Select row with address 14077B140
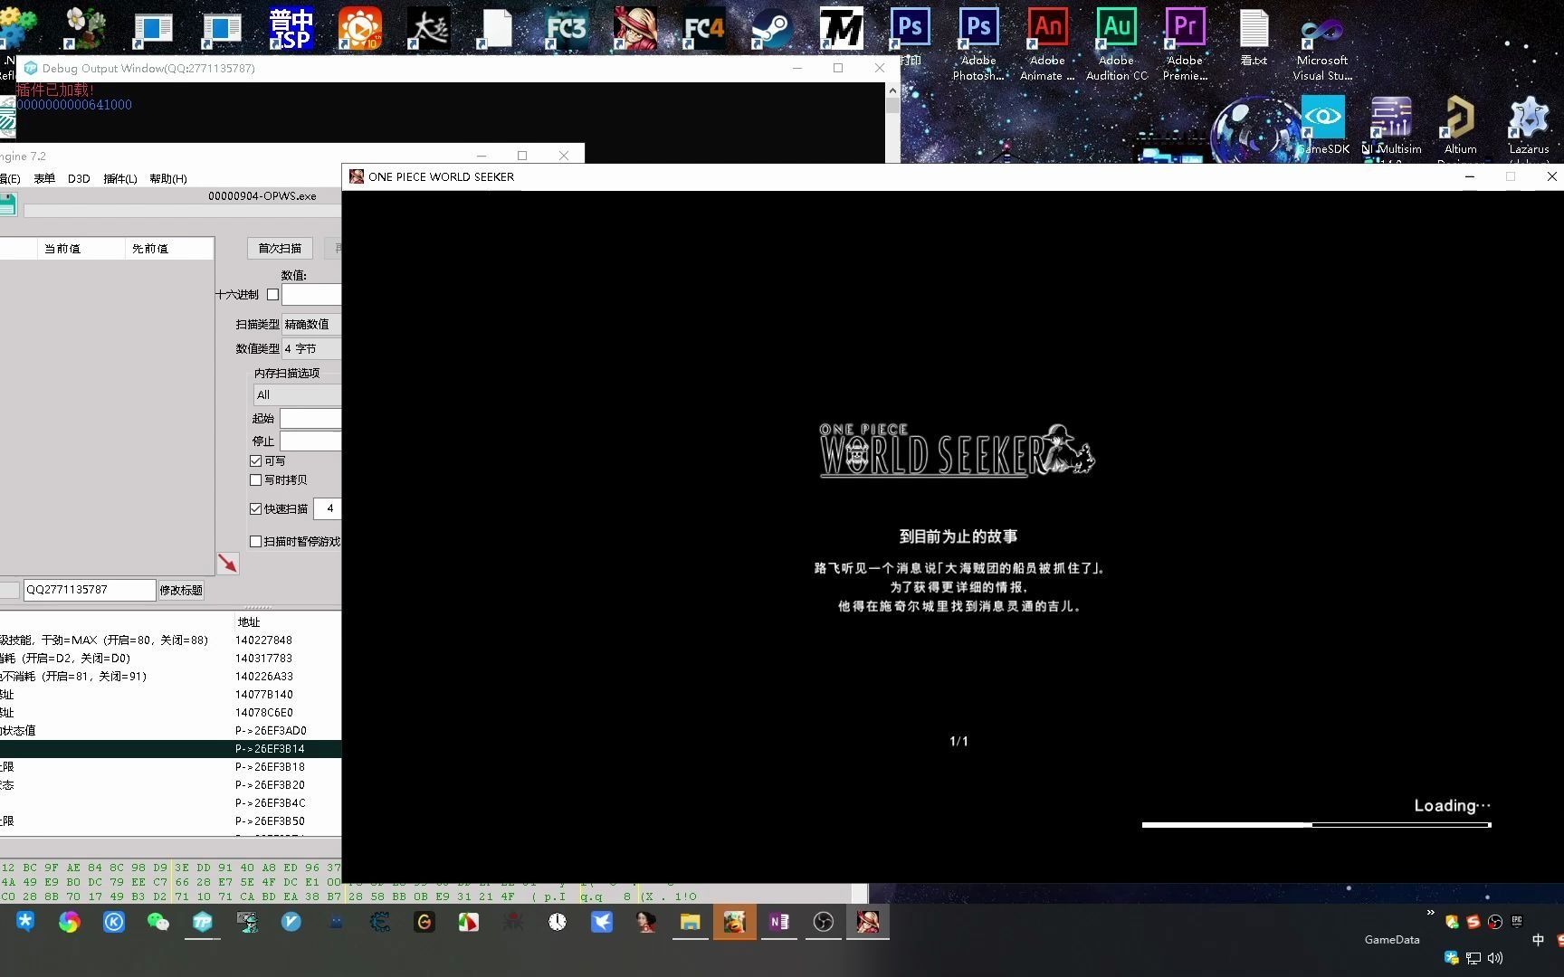The width and height of the screenshot is (1564, 977). tap(170, 694)
